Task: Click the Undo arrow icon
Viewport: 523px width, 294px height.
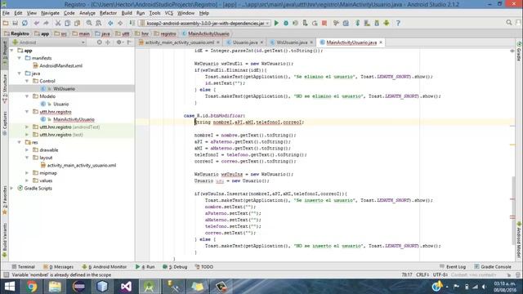Action: tap(36, 23)
